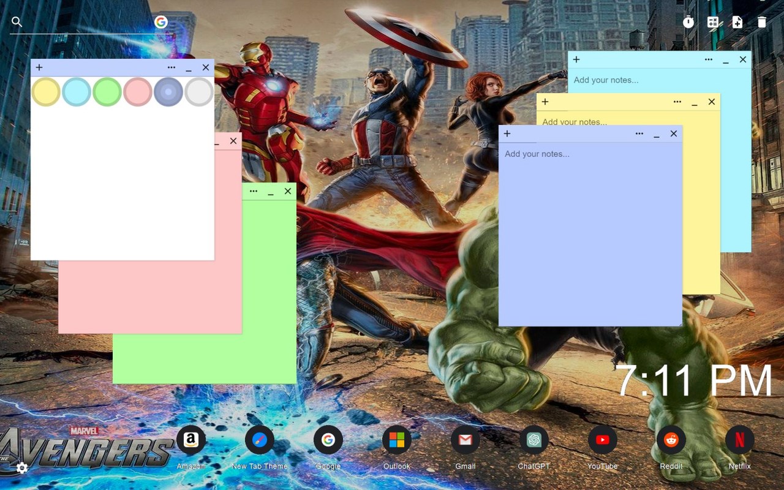Pick the pink color swatch
The image size is (784, 490).
pos(138,92)
